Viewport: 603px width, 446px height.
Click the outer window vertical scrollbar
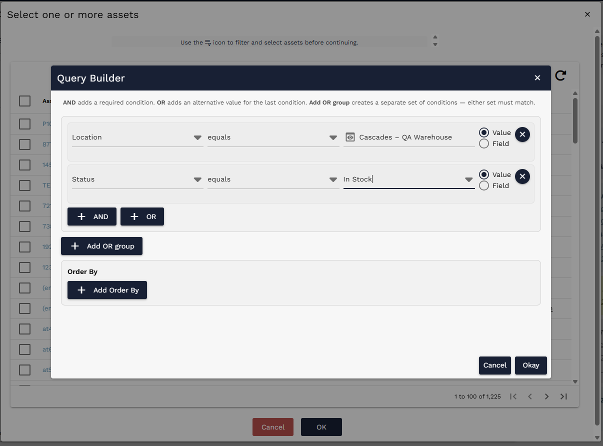597,230
